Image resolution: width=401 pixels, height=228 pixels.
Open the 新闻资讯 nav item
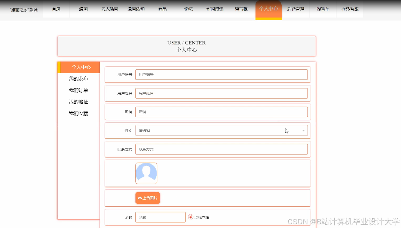pos(215,9)
